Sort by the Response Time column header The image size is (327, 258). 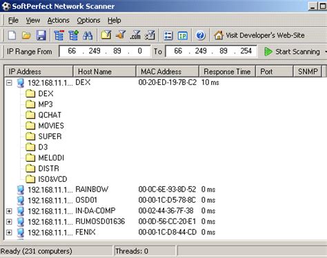[227, 71]
